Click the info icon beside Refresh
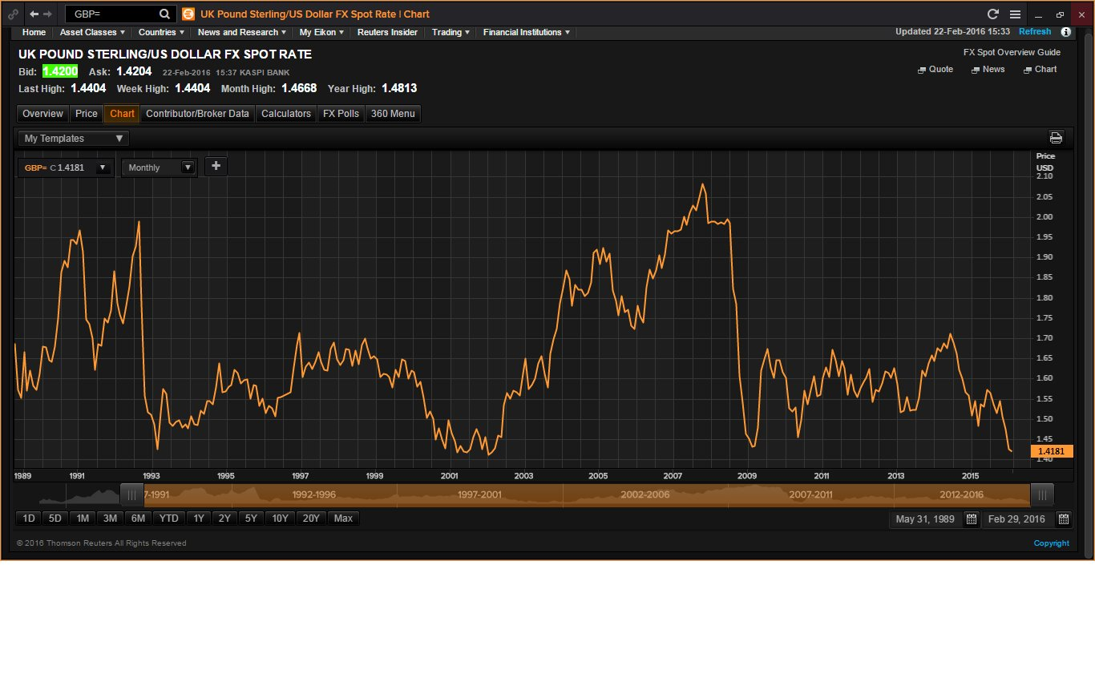This screenshot has height=690, width=1095. coord(1066,32)
